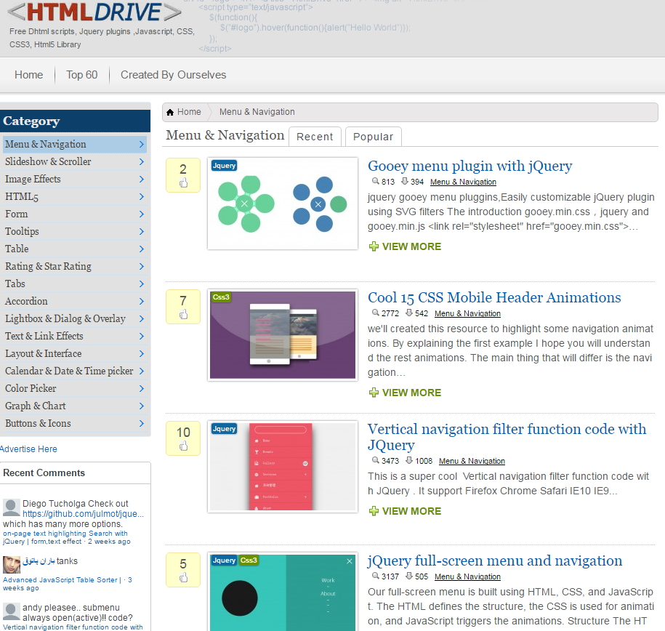Open the Gooey menu thumbnail image
Image resolution: width=665 pixels, height=631 pixels.
click(283, 204)
